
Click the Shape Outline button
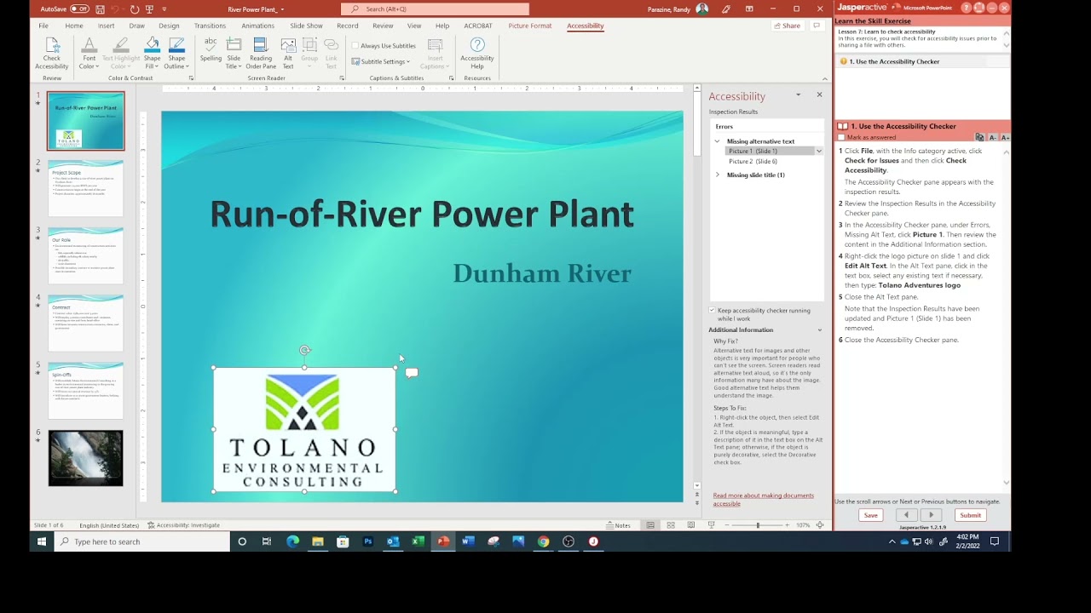pos(176,54)
